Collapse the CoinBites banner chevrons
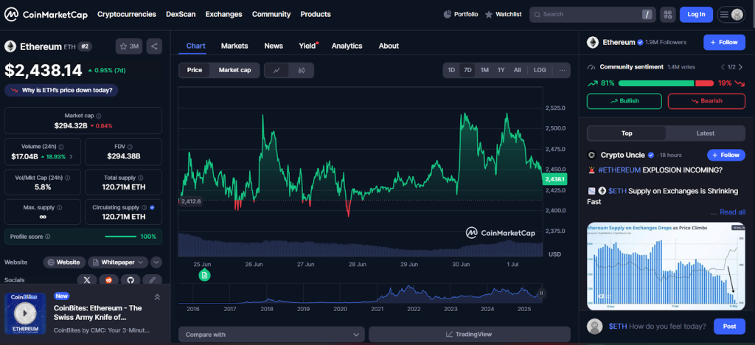This screenshot has width=755, height=345. coord(157,297)
